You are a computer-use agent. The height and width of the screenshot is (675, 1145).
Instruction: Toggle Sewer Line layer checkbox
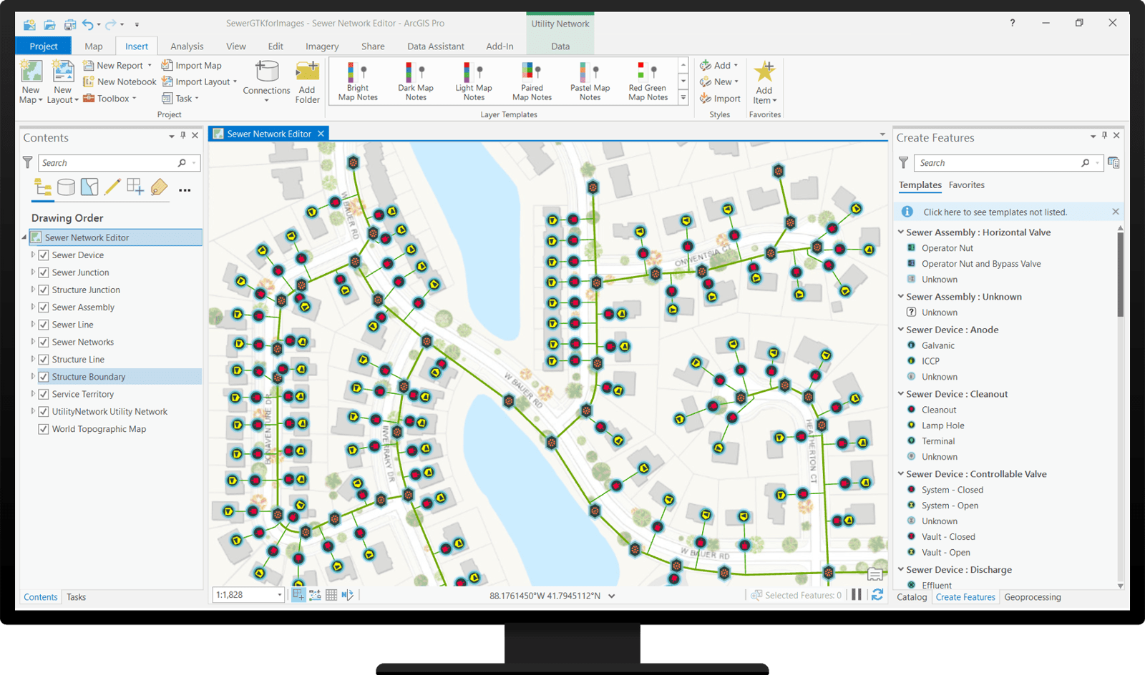(44, 325)
